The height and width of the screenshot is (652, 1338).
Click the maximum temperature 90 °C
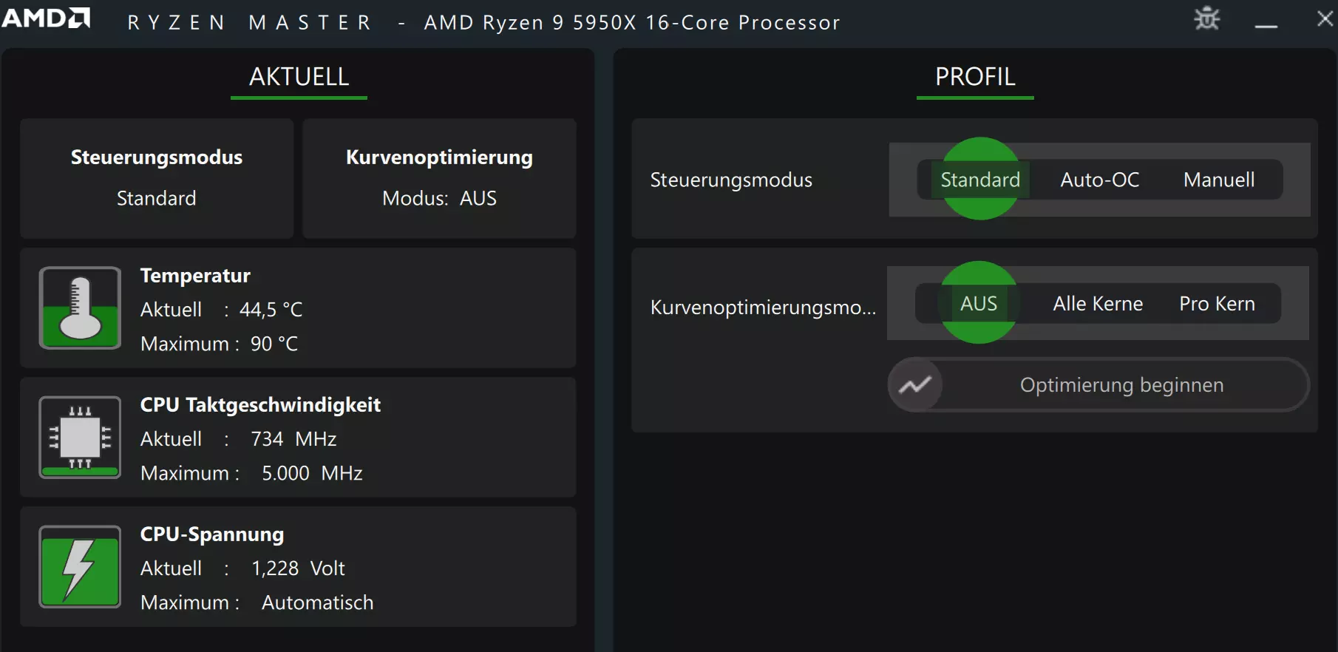click(274, 344)
